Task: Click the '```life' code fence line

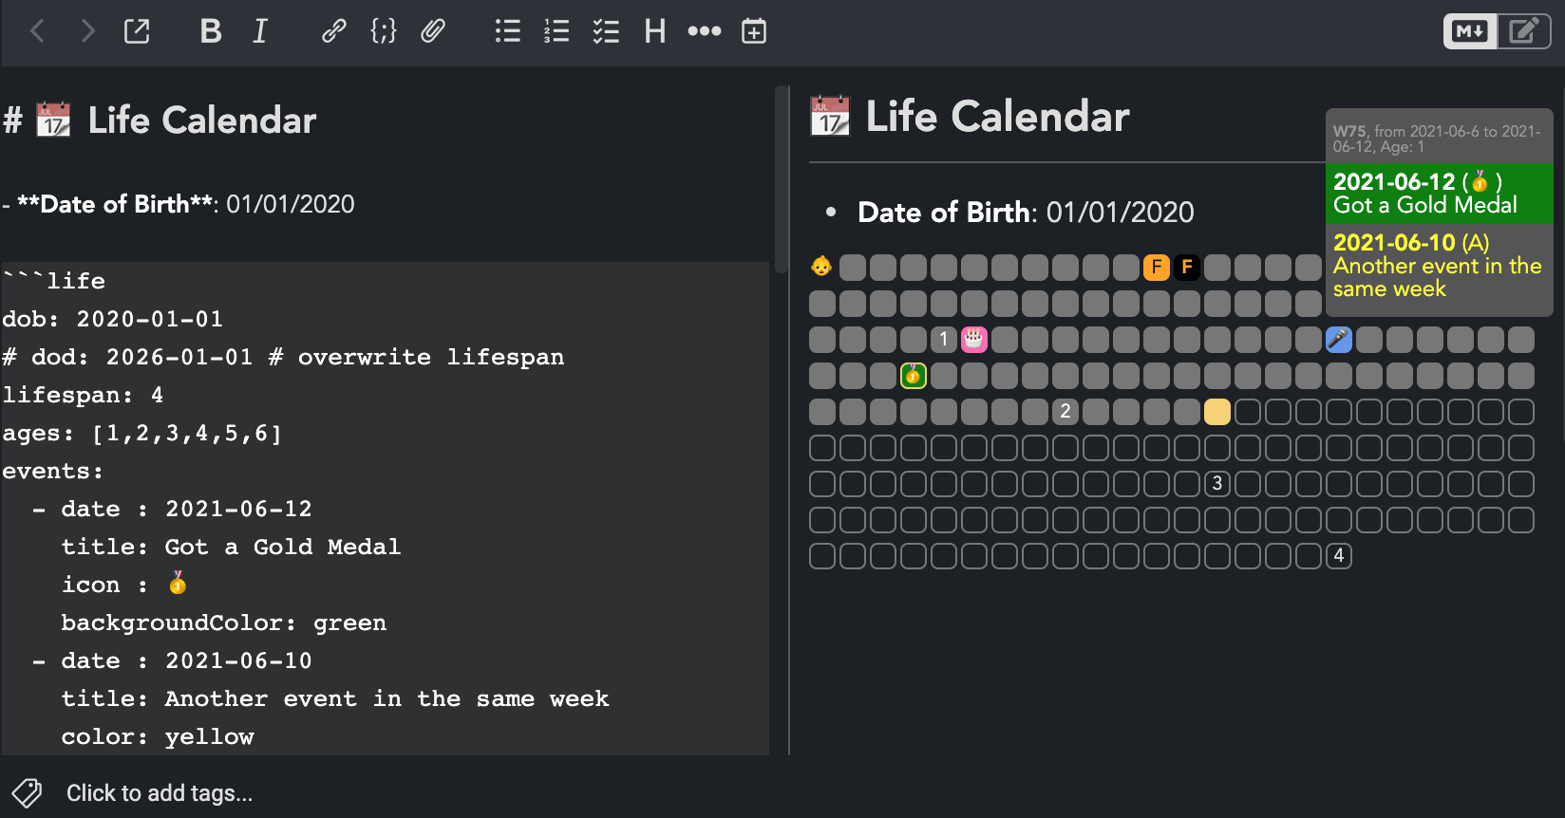Action: tap(54, 281)
